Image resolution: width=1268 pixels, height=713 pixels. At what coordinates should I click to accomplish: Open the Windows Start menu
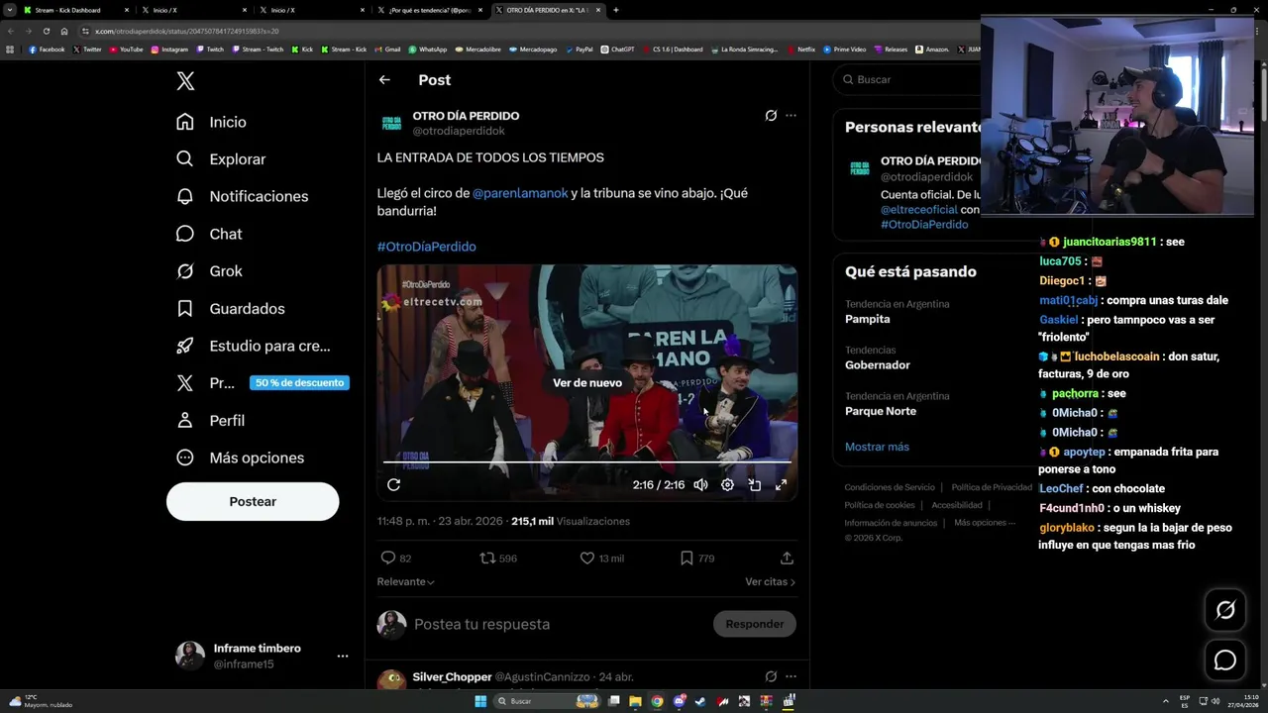coord(480,701)
